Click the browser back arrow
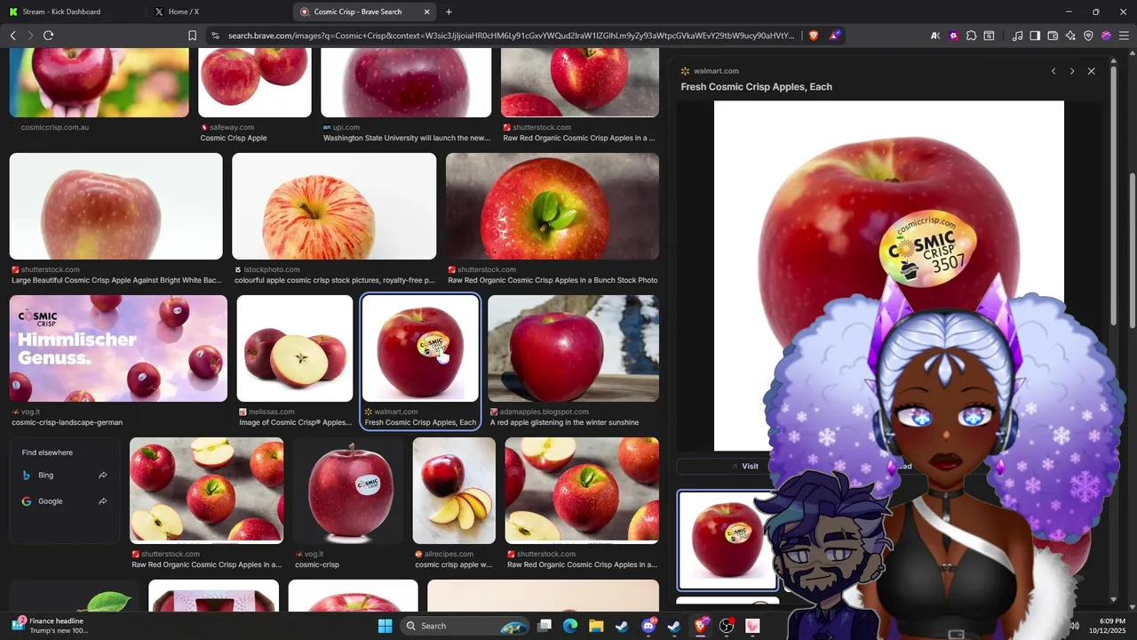This screenshot has height=640, width=1137. point(12,36)
